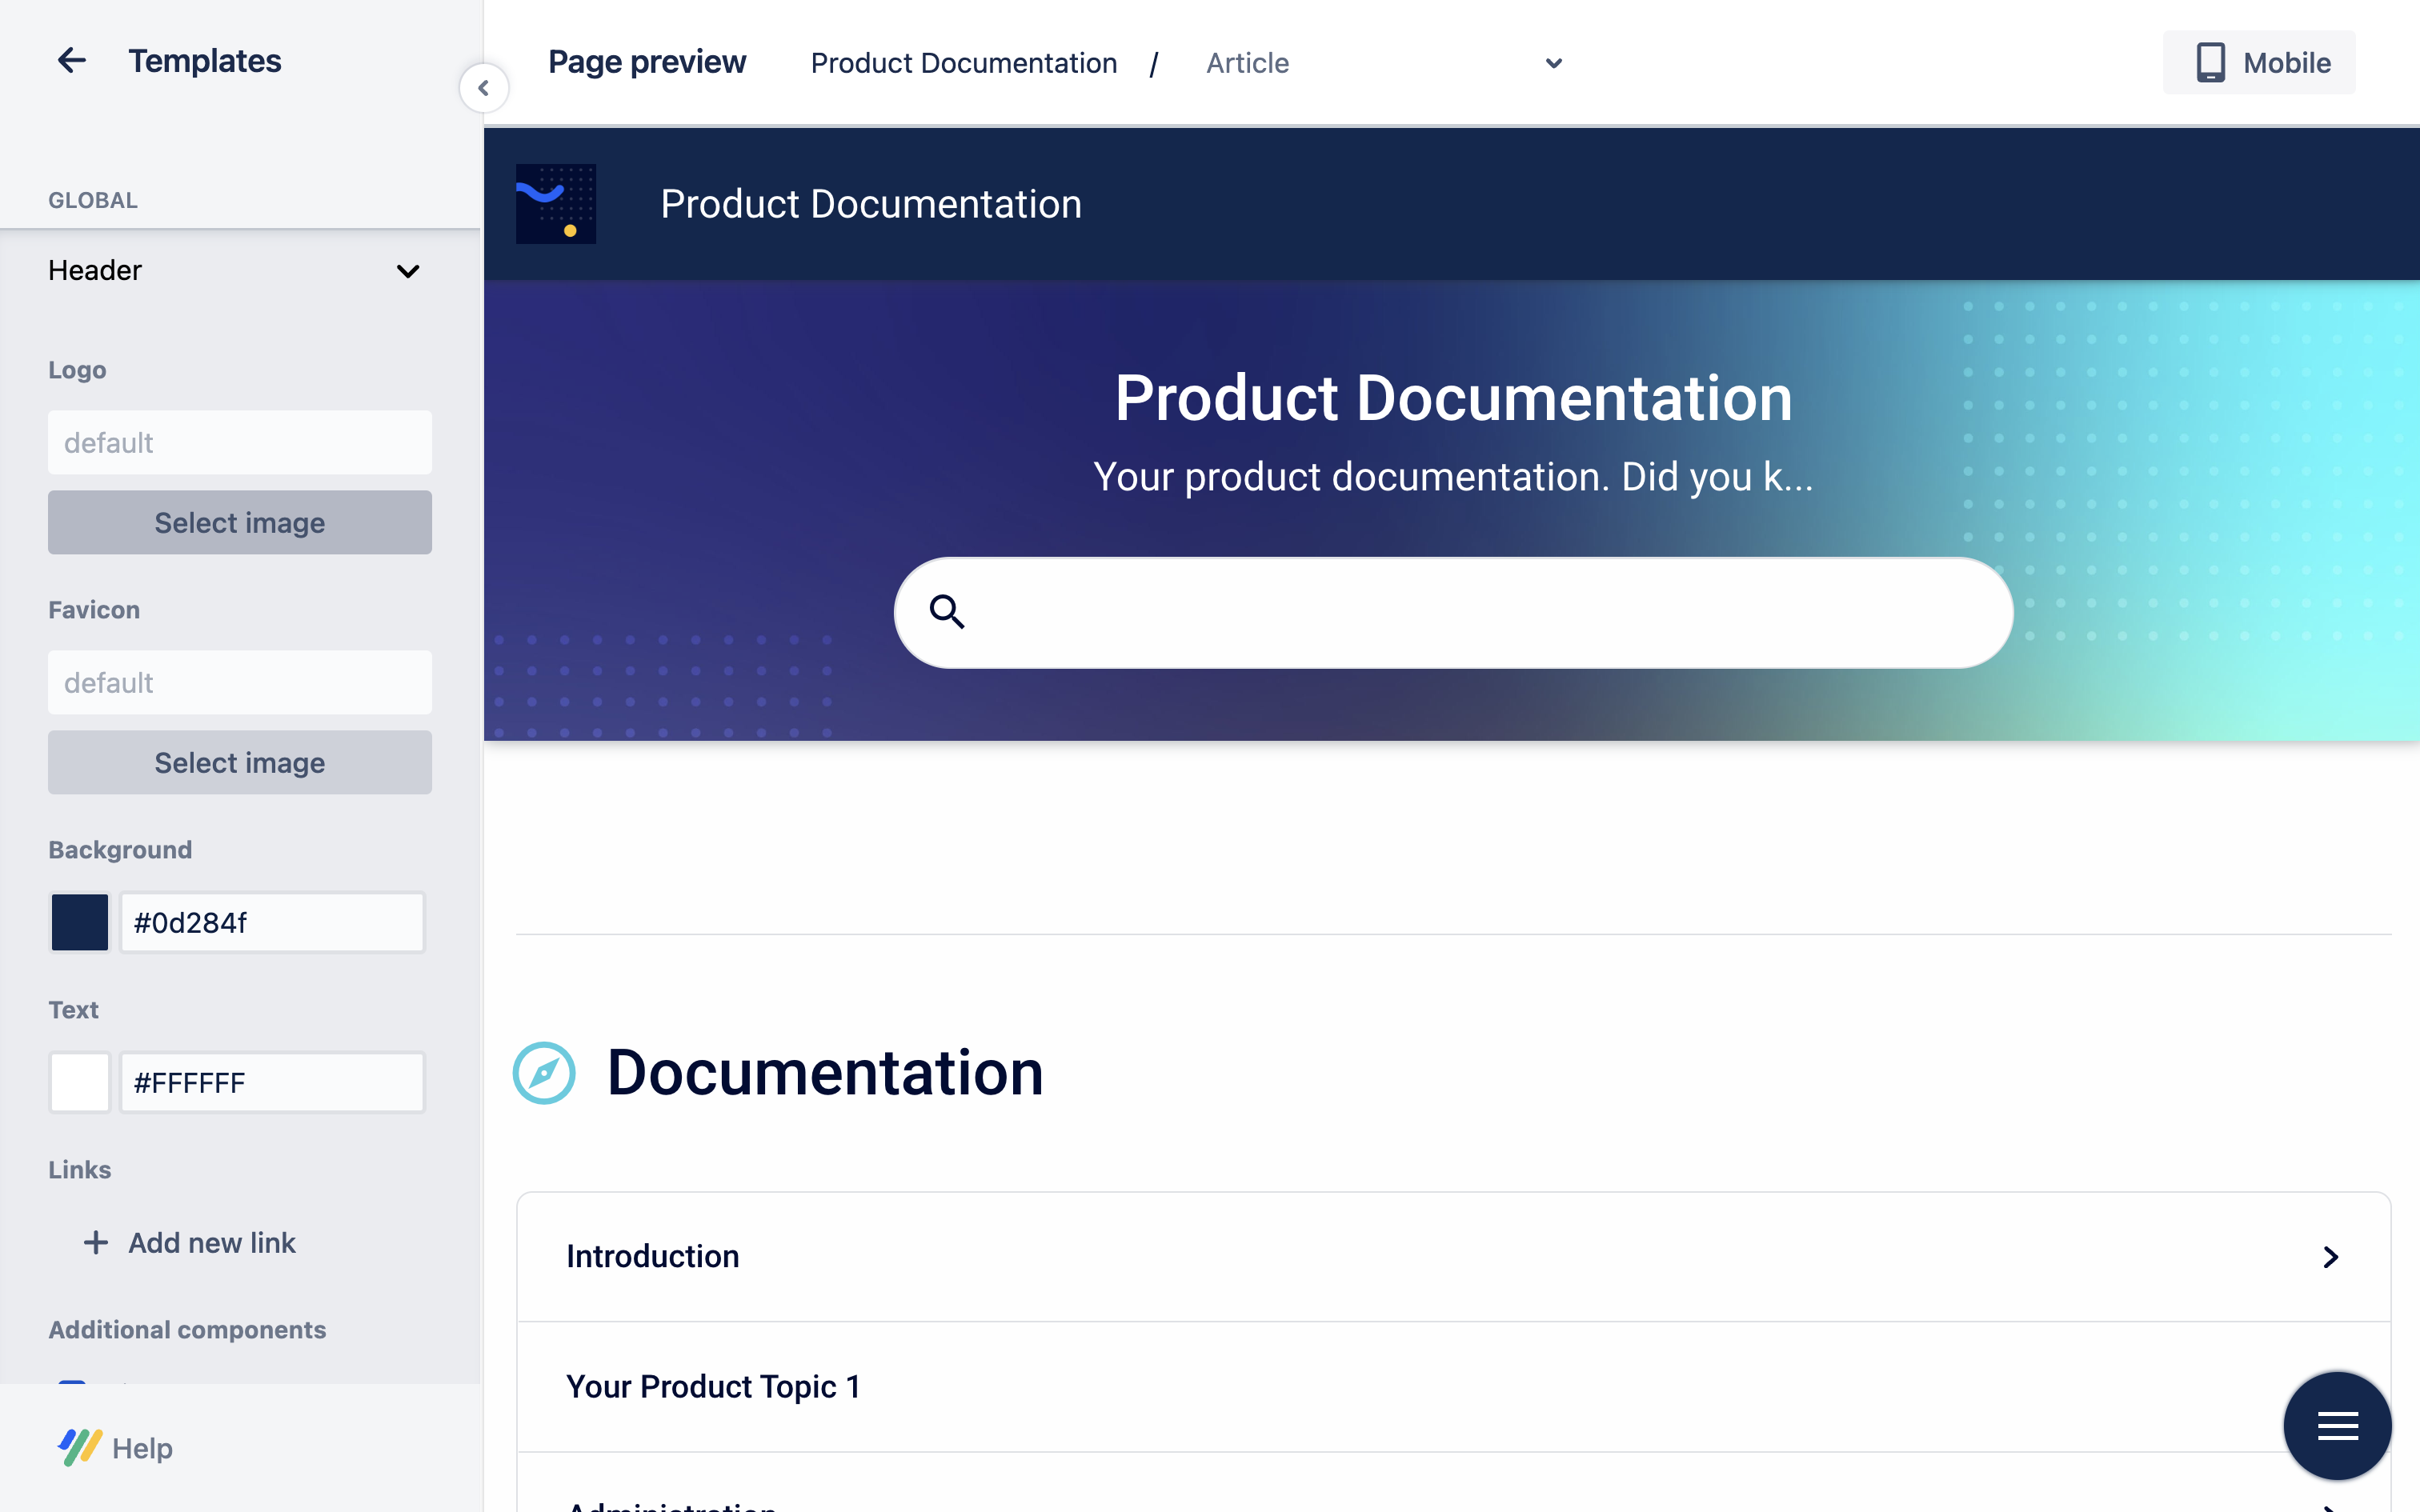Screen dimensions: 2420x1512
Task: Click the plus icon for Add new link
Action: click(x=95, y=1242)
